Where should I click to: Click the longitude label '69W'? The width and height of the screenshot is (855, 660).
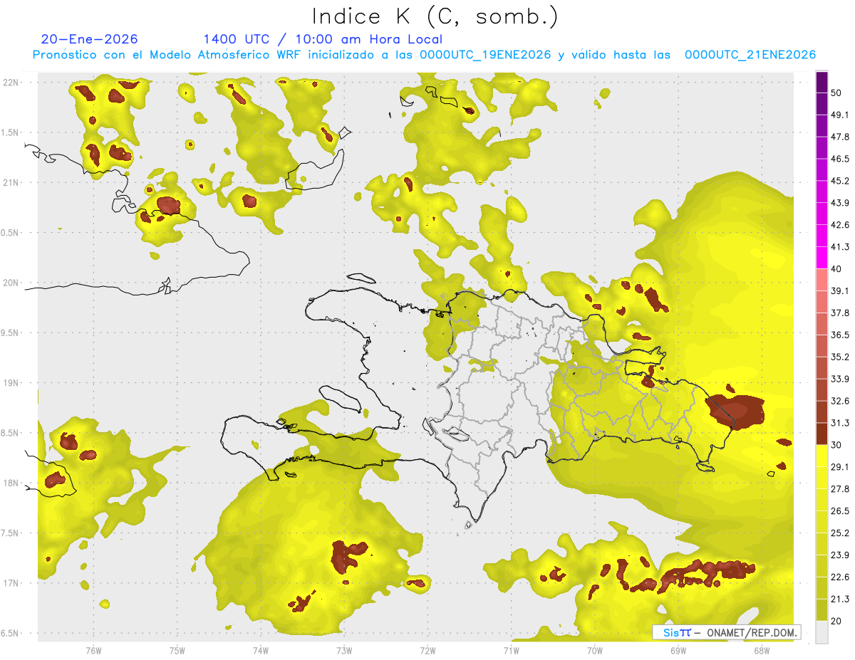click(678, 650)
